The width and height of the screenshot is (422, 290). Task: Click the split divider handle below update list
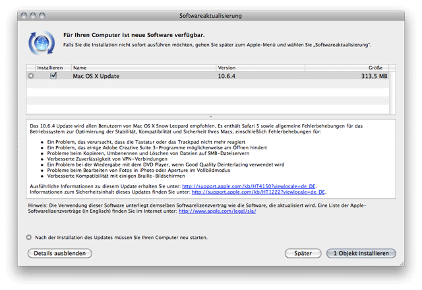211,117
